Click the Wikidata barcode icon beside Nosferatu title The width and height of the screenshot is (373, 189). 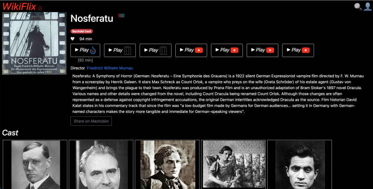pos(121,16)
